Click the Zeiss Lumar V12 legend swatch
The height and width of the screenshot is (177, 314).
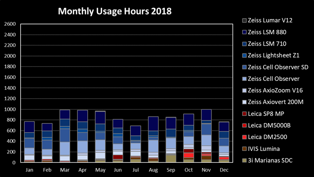245,20
